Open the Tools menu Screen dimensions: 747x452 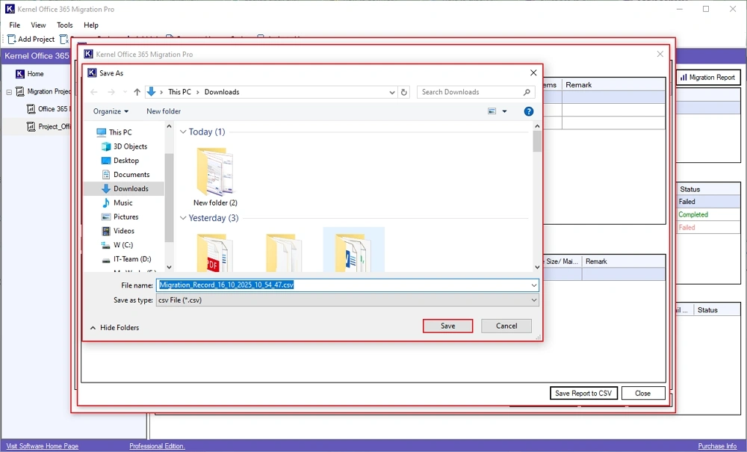65,25
